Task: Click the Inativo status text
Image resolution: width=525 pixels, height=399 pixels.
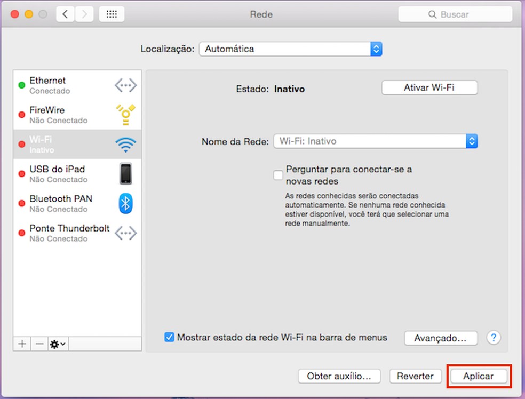Action: (x=289, y=89)
